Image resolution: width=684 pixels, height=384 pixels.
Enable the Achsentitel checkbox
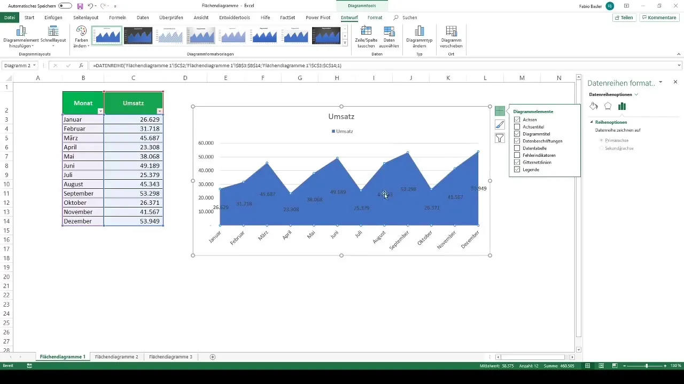[x=517, y=127]
